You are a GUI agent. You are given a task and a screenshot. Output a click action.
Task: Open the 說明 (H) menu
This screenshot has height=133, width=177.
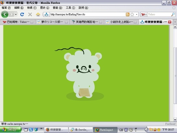[83, 8]
